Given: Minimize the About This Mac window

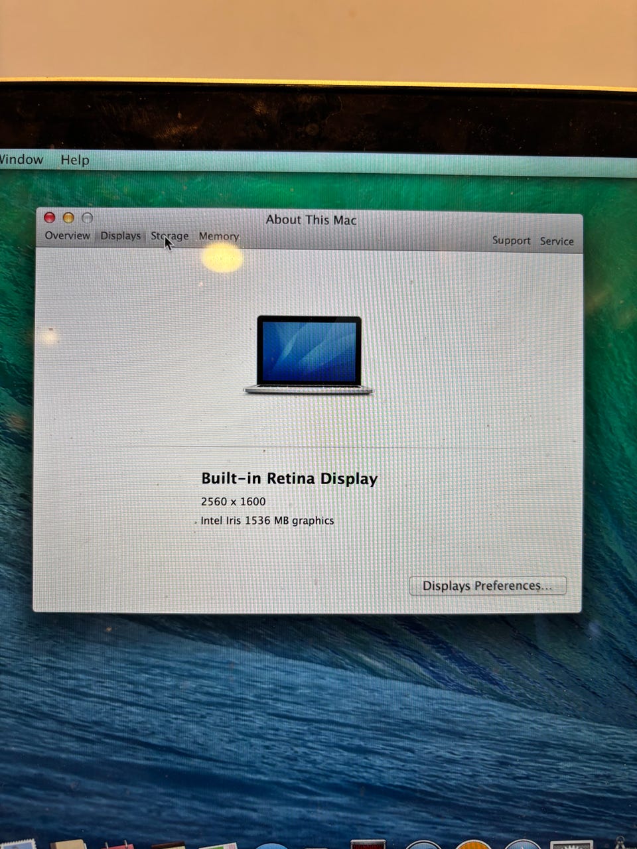Looking at the screenshot, I should [x=68, y=218].
